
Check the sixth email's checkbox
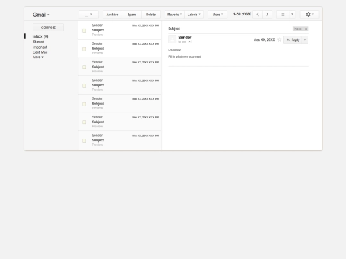(x=84, y=122)
